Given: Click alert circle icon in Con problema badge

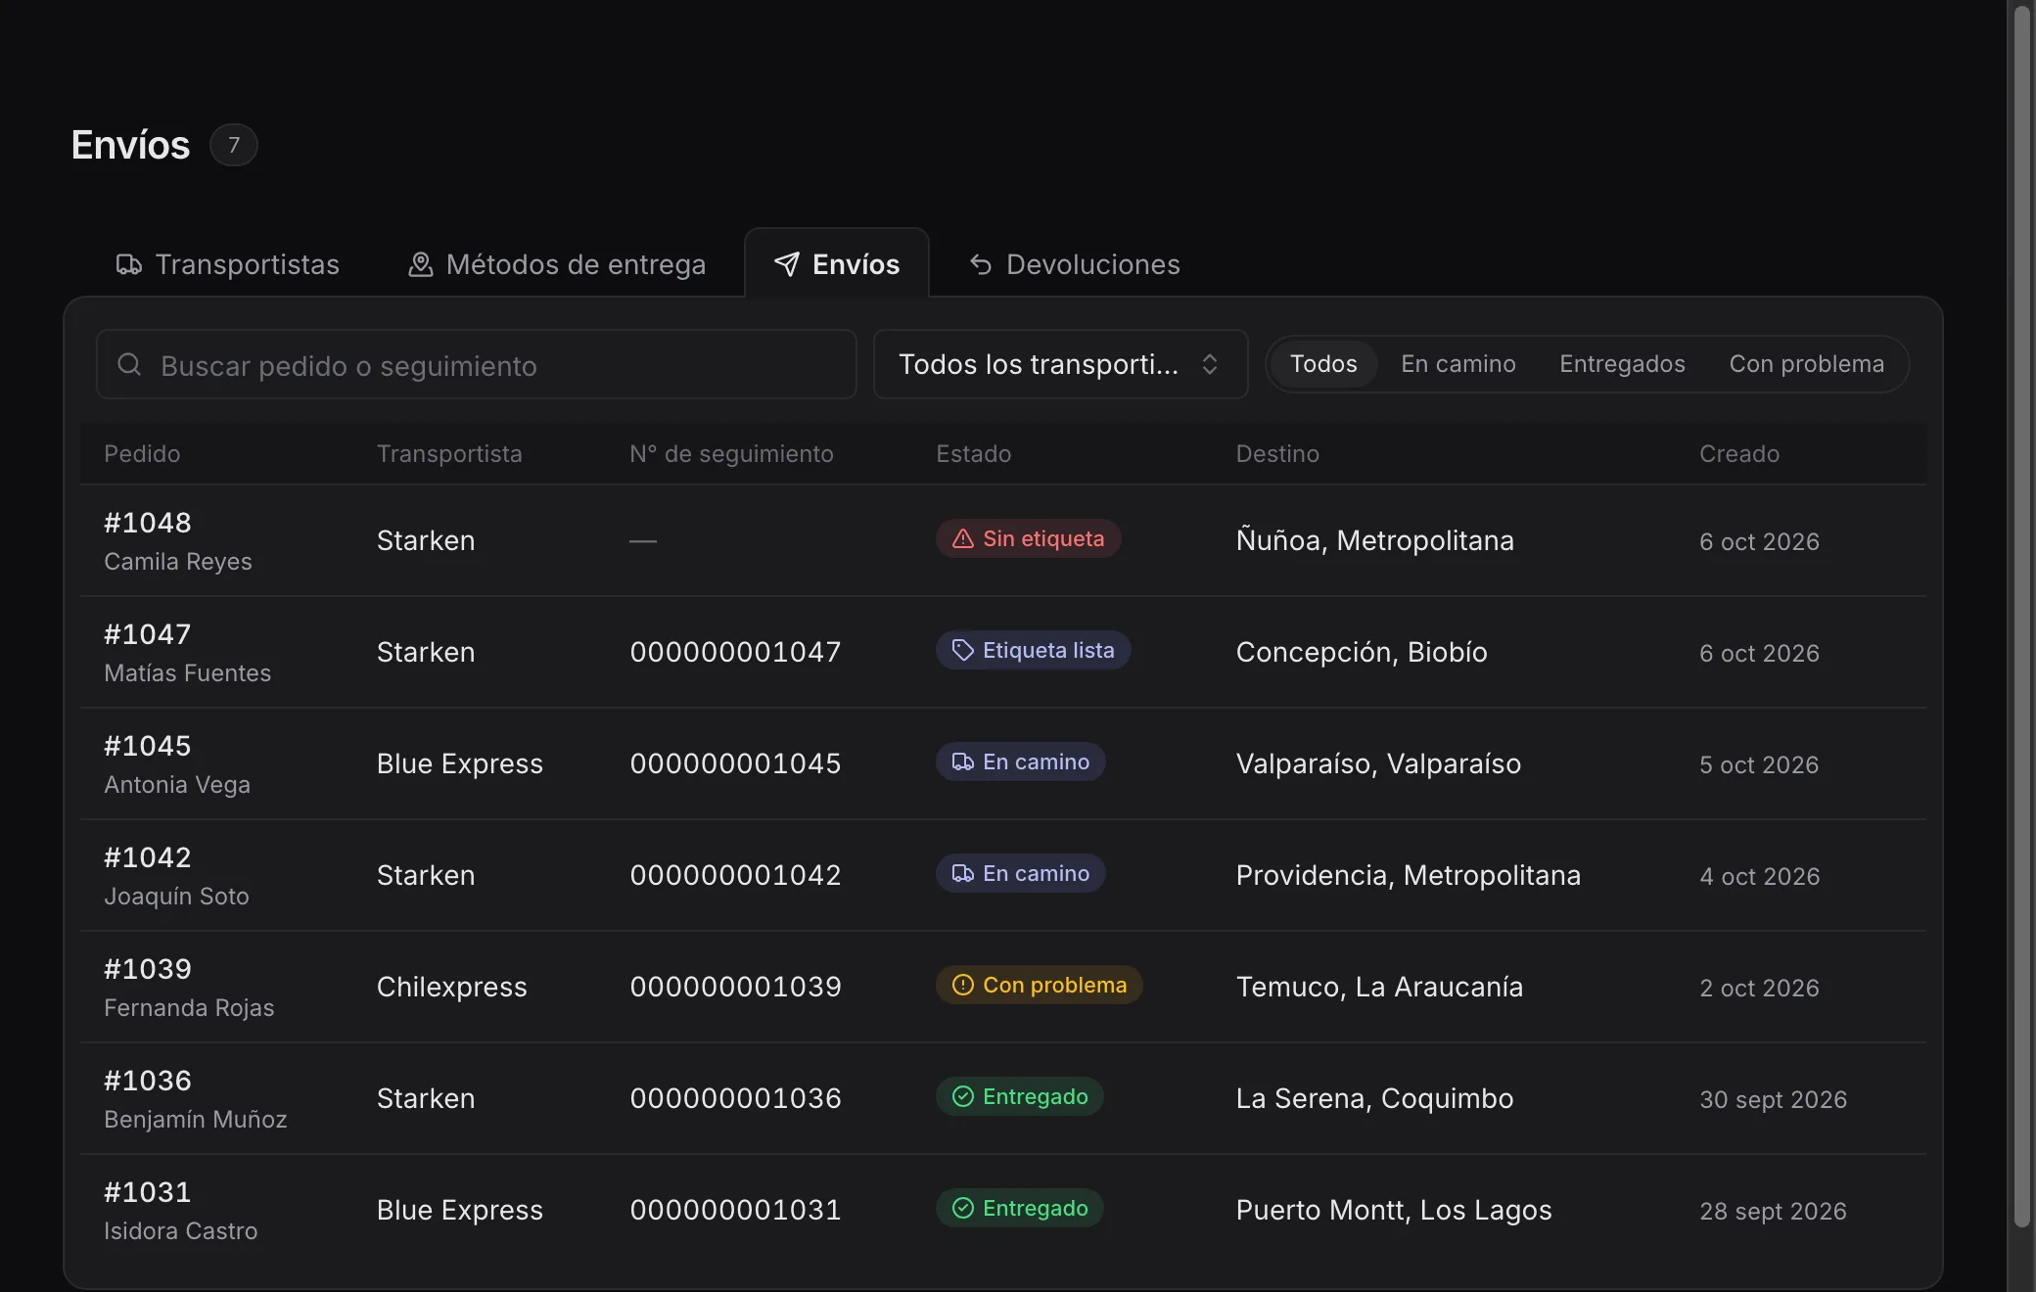Looking at the screenshot, I should (963, 985).
